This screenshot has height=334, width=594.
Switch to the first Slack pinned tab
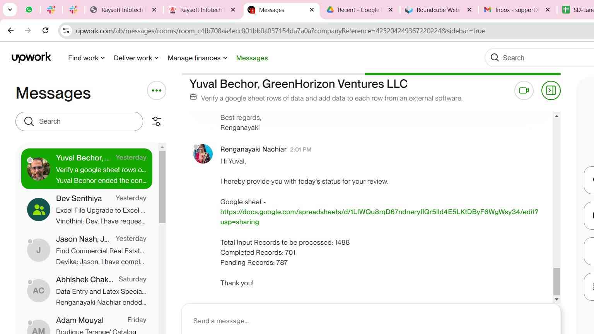click(x=51, y=10)
